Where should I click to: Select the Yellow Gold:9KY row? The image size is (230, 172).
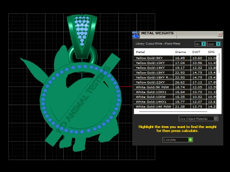point(175,58)
